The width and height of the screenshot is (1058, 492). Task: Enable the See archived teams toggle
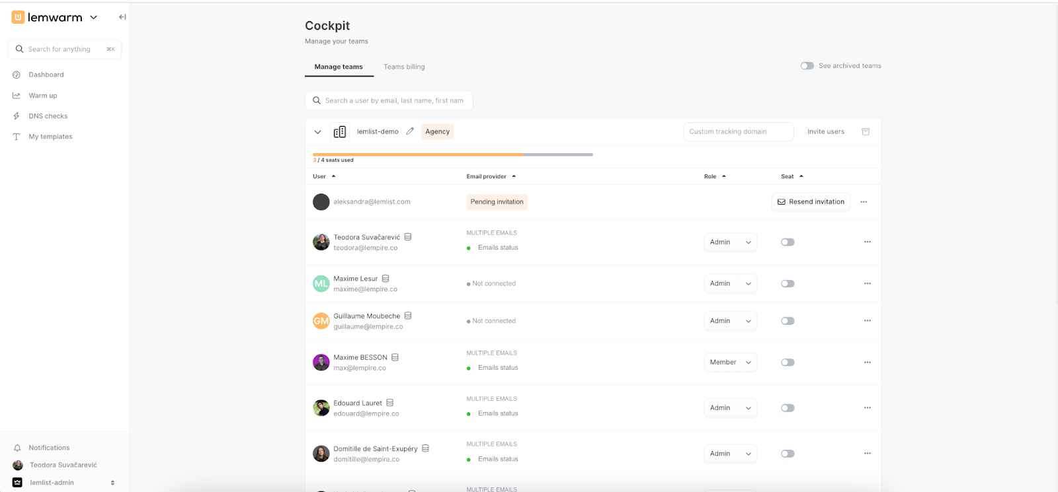tap(807, 66)
